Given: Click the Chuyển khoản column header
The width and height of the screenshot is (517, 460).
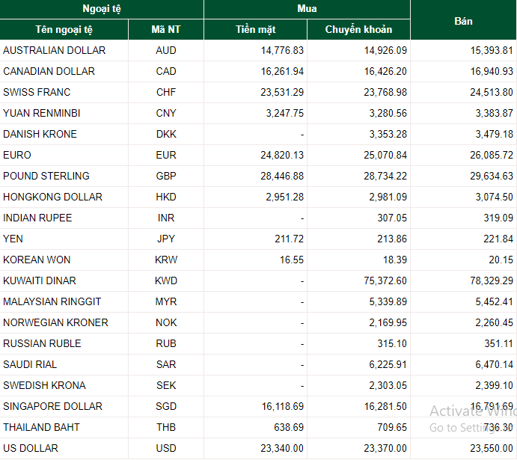Looking at the screenshot, I should pyautogui.click(x=358, y=30).
